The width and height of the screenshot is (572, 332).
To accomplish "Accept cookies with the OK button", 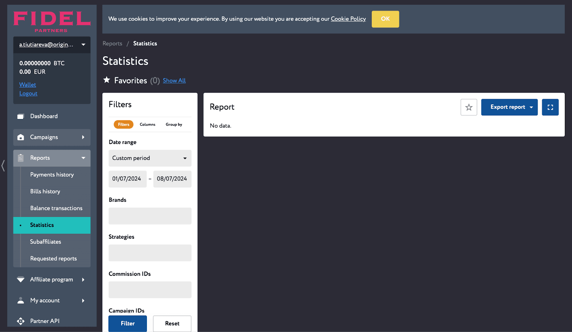I will [x=385, y=19].
